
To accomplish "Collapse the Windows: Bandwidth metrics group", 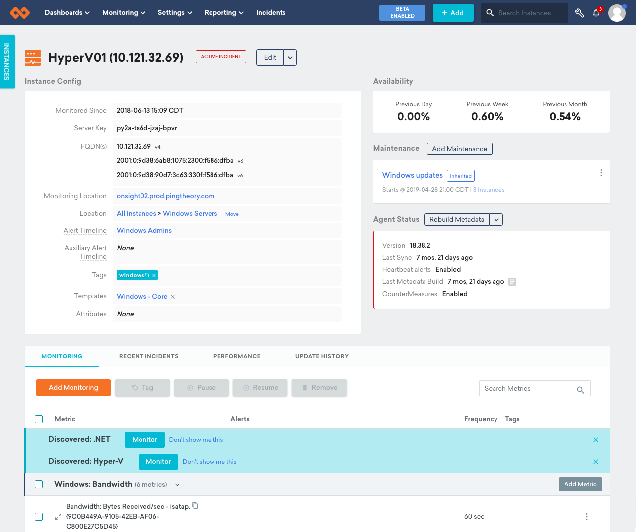I will (177, 485).
